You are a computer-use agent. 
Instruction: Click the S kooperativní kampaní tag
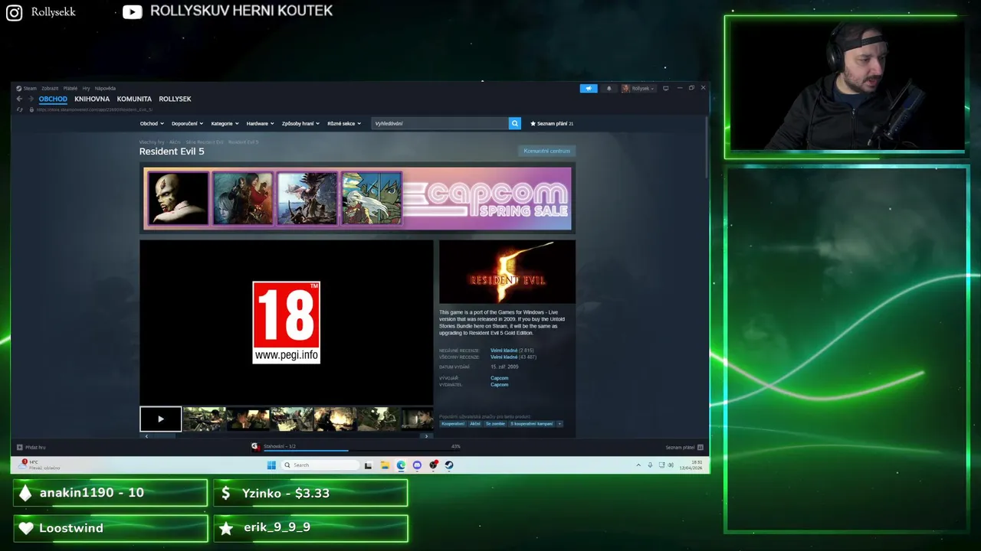click(531, 423)
